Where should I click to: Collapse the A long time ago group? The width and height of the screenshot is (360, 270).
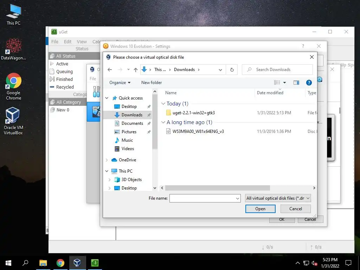(163, 122)
